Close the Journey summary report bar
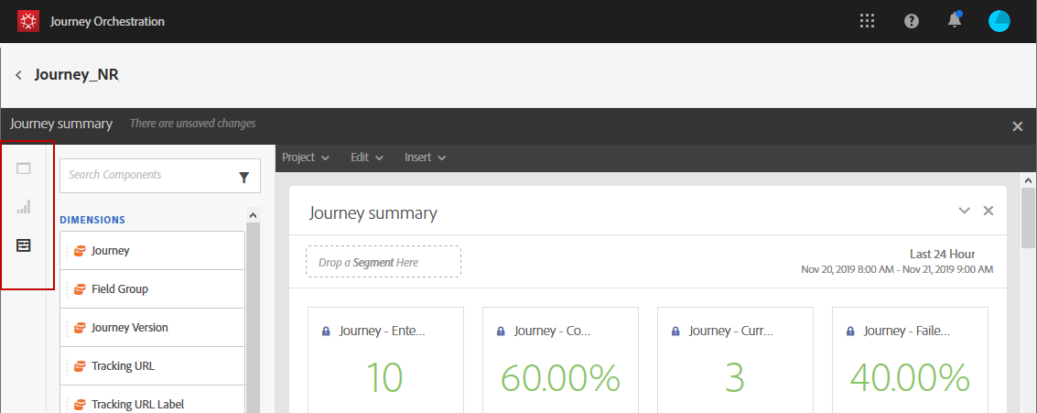The height and width of the screenshot is (413, 1037). tap(1018, 126)
